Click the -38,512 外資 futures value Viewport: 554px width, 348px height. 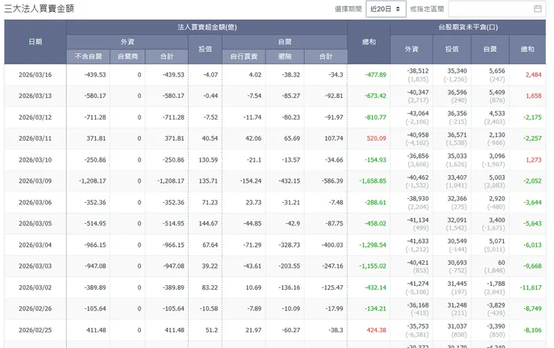click(x=418, y=71)
